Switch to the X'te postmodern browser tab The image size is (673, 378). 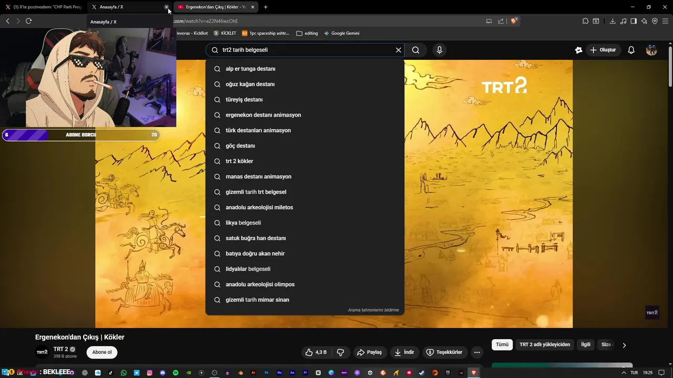(43, 7)
